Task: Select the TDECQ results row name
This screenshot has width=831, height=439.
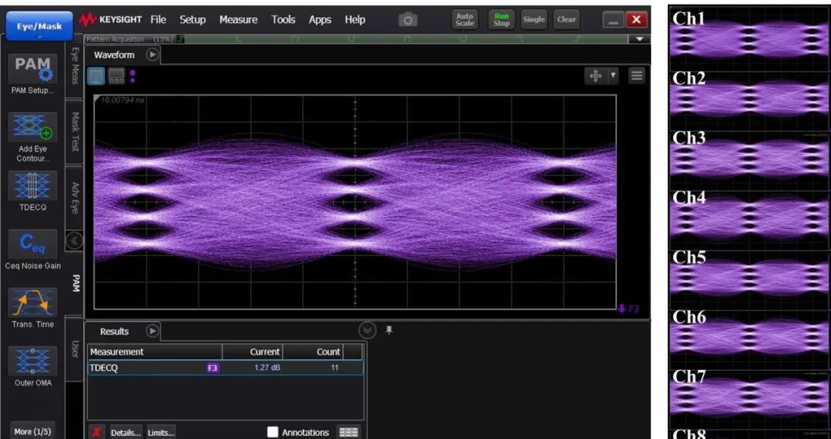Action: click(x=104, y=368)
